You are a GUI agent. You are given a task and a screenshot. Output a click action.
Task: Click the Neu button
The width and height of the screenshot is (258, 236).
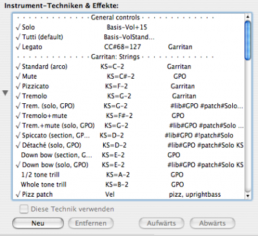pyautogui.click(x=38, y=223)
